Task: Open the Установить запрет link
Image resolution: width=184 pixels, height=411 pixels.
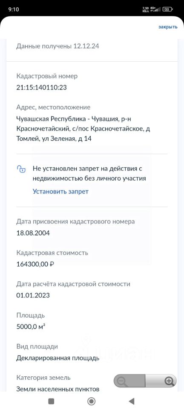Action: pos(60,191)
